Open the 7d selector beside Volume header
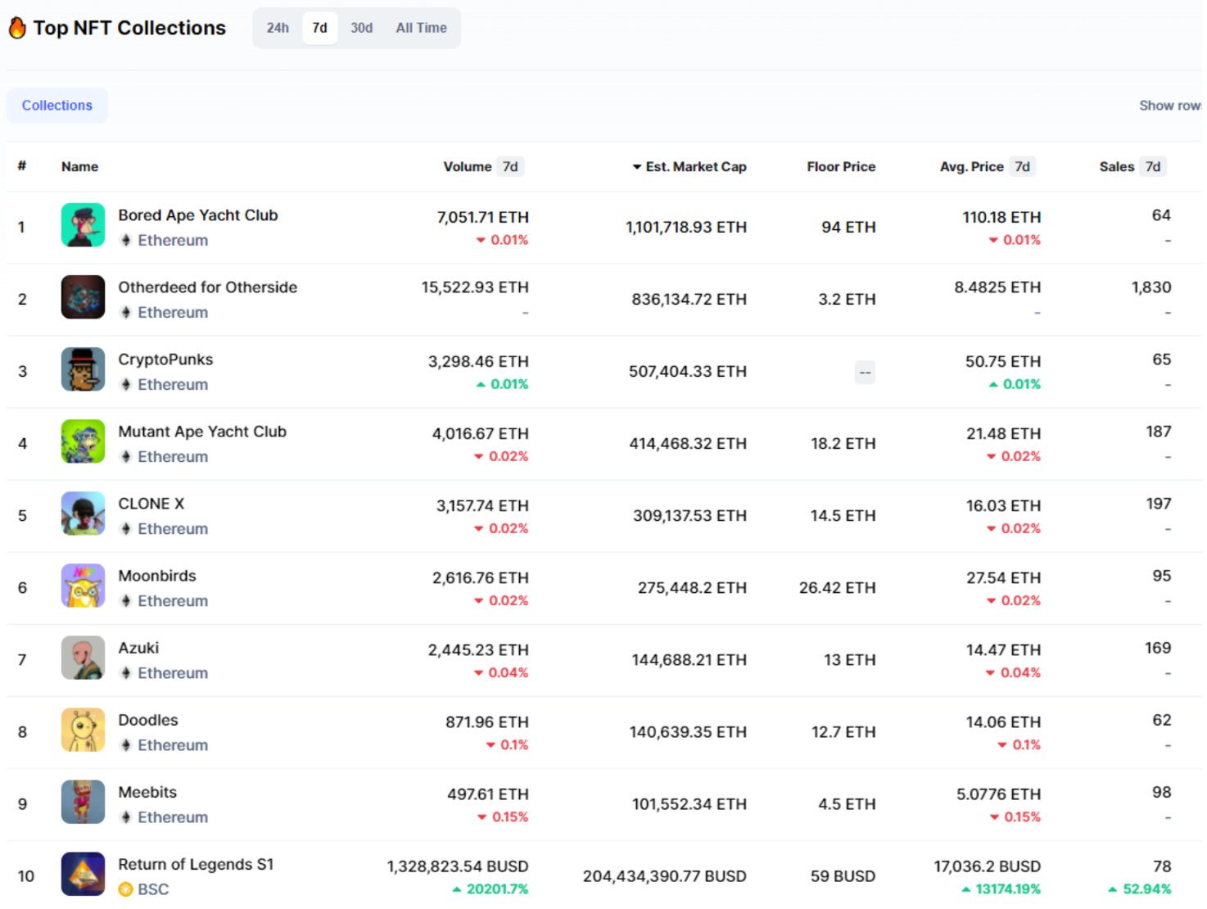Image resolution: width=1207 pixels, height=909 pixels. (x=510, y=166)
